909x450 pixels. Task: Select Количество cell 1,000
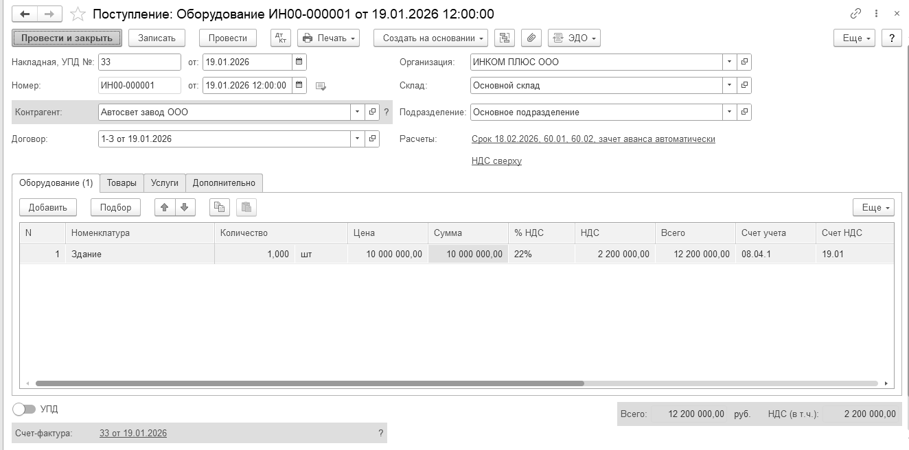pos(255,254)
